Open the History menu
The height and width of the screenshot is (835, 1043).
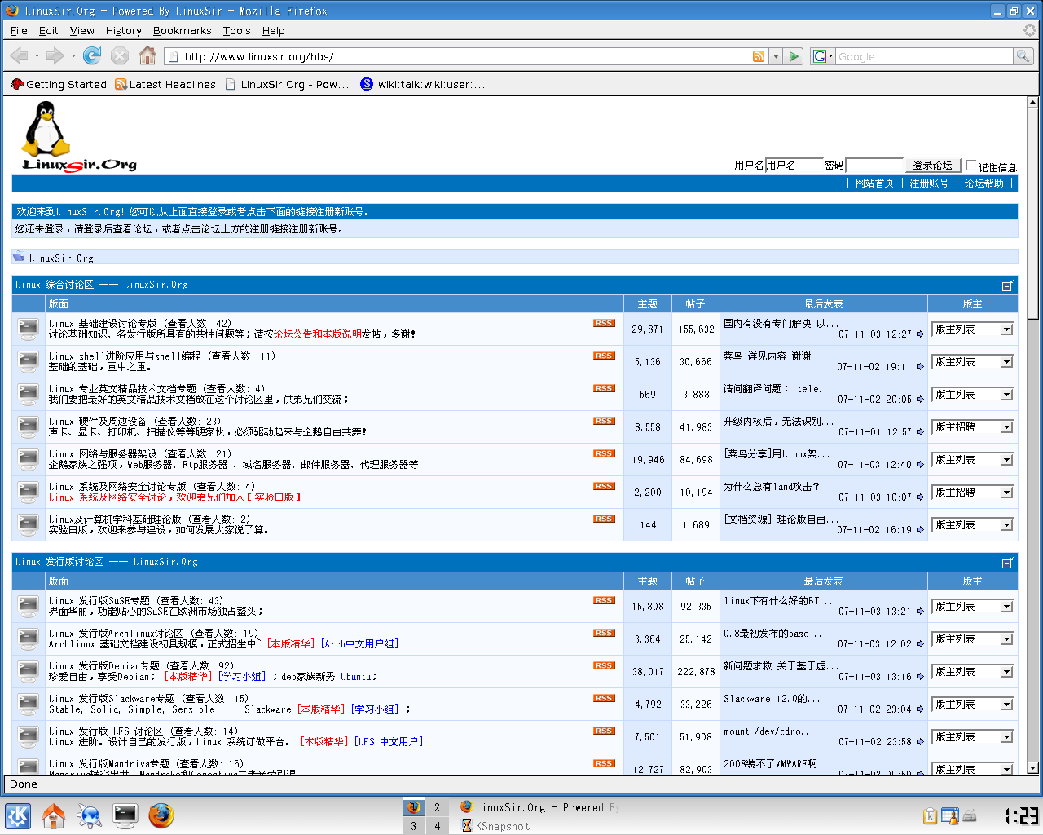click(124, 31)
